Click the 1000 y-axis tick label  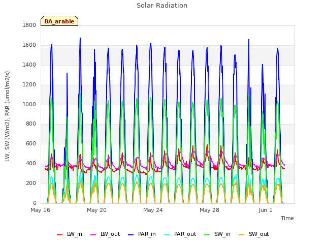(29, 104)
